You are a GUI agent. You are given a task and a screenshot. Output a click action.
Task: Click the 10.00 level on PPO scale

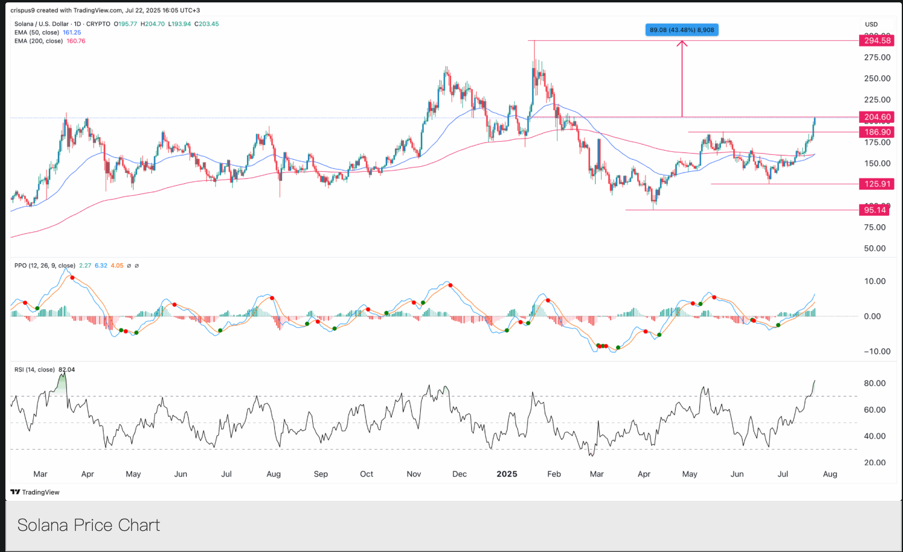point(874,281)
